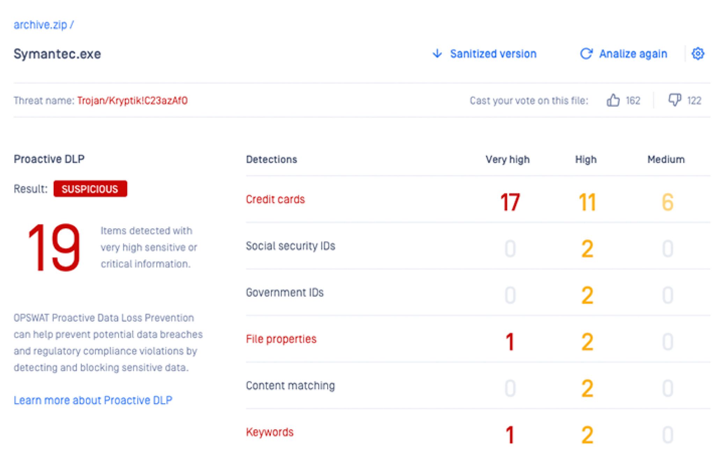Click the SUSPICIOUS result badge
The image size is (713, 475).
coord(90,189)
